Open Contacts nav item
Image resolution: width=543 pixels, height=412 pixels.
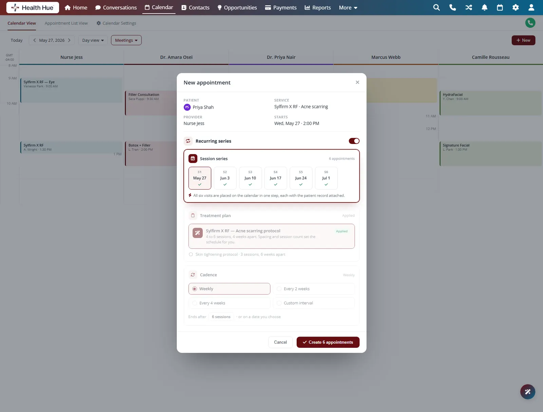[x=195, y=7]
